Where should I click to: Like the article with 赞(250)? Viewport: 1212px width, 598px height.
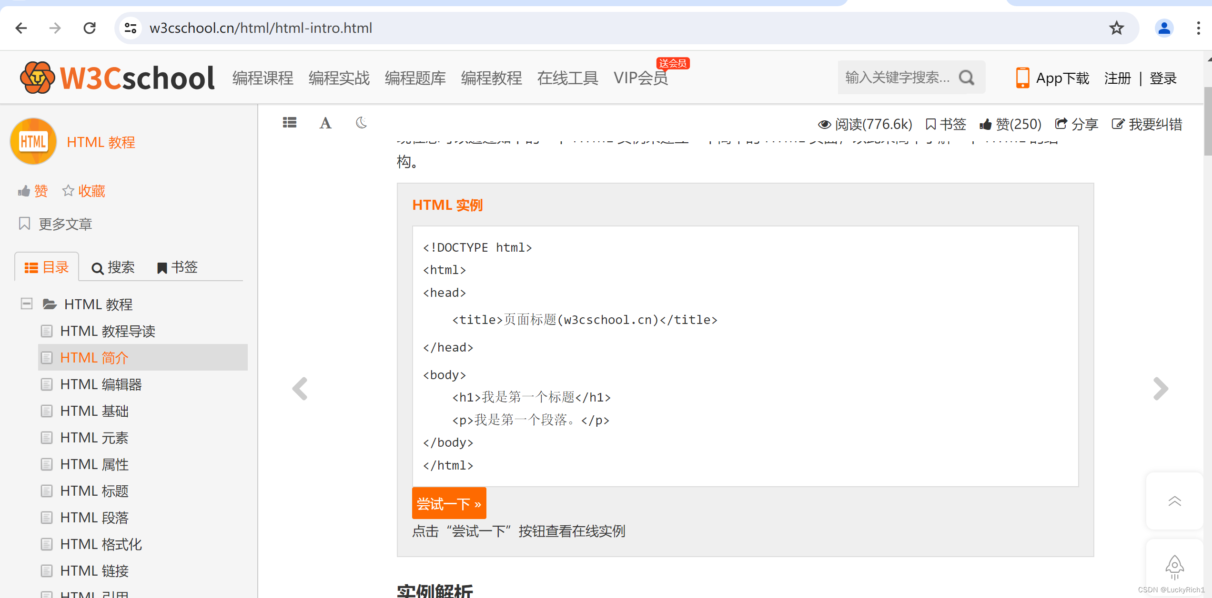click(1010, 124)
